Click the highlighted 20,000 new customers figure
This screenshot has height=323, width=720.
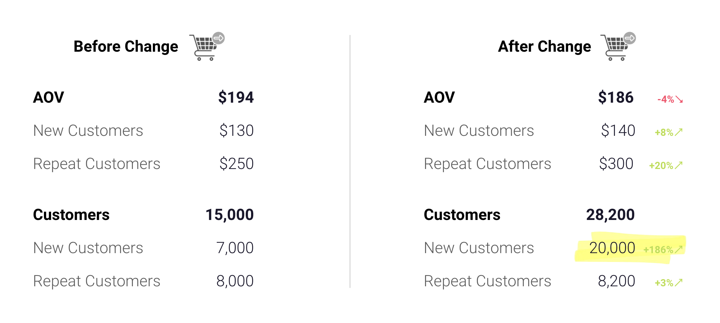point(612,248)
